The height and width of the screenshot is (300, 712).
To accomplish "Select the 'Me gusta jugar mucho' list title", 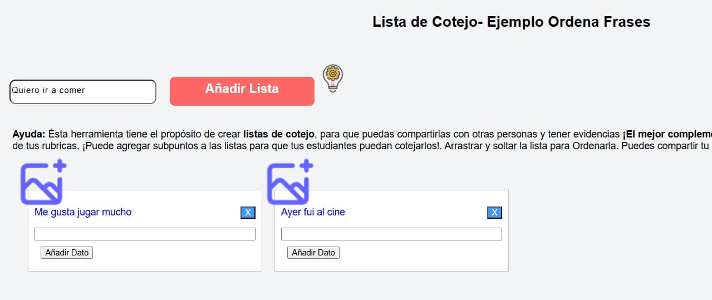I will (x=83, y=212).
